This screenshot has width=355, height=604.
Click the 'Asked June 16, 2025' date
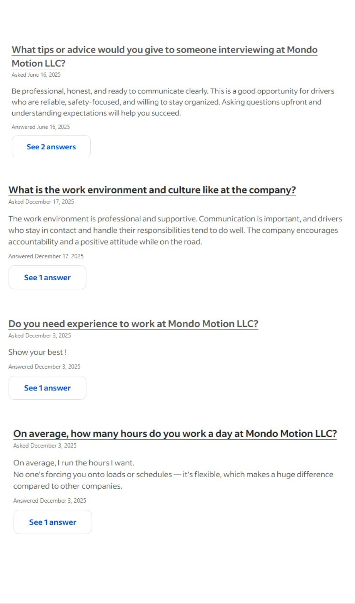click(x=36, y=75)
